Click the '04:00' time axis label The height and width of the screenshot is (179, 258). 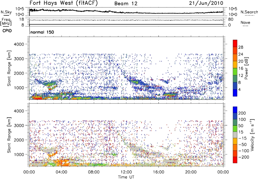coord(61,172)
